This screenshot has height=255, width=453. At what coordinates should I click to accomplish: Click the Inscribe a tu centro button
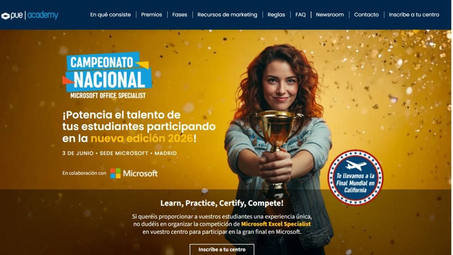pos(222,249)
